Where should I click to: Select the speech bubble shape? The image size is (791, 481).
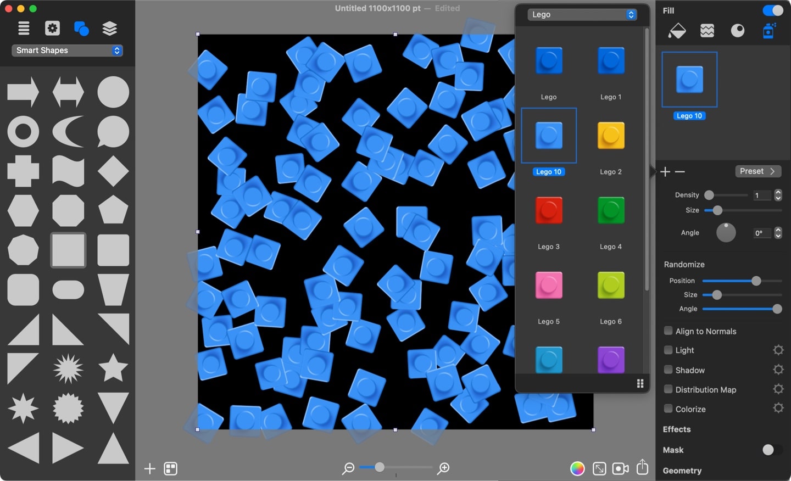113,132
